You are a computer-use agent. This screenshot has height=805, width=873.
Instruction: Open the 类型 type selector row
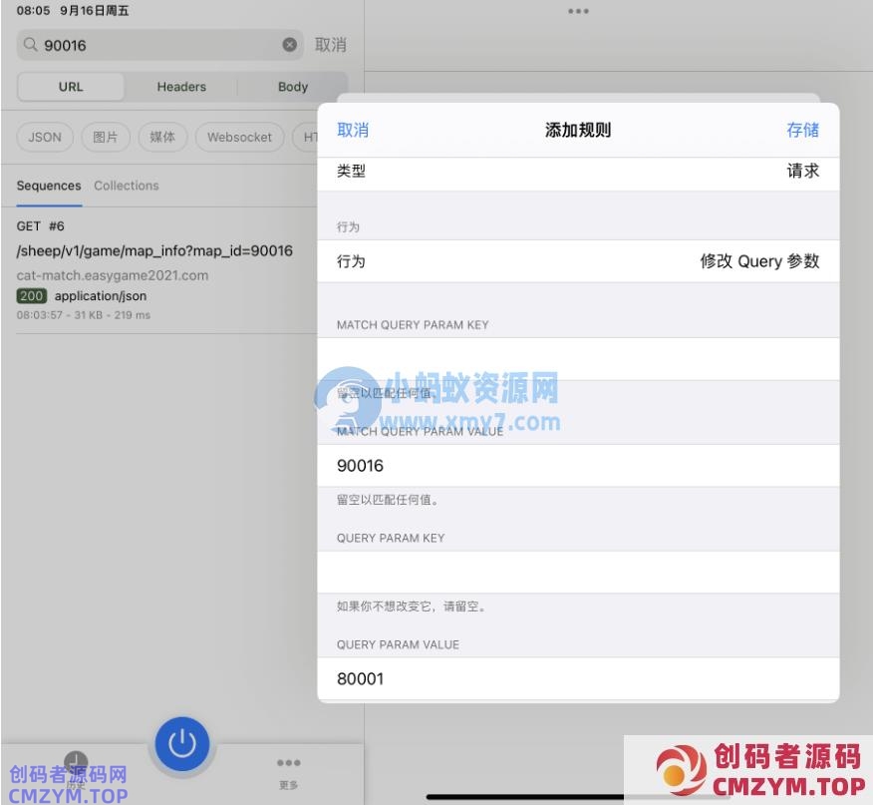click(578, 172)
